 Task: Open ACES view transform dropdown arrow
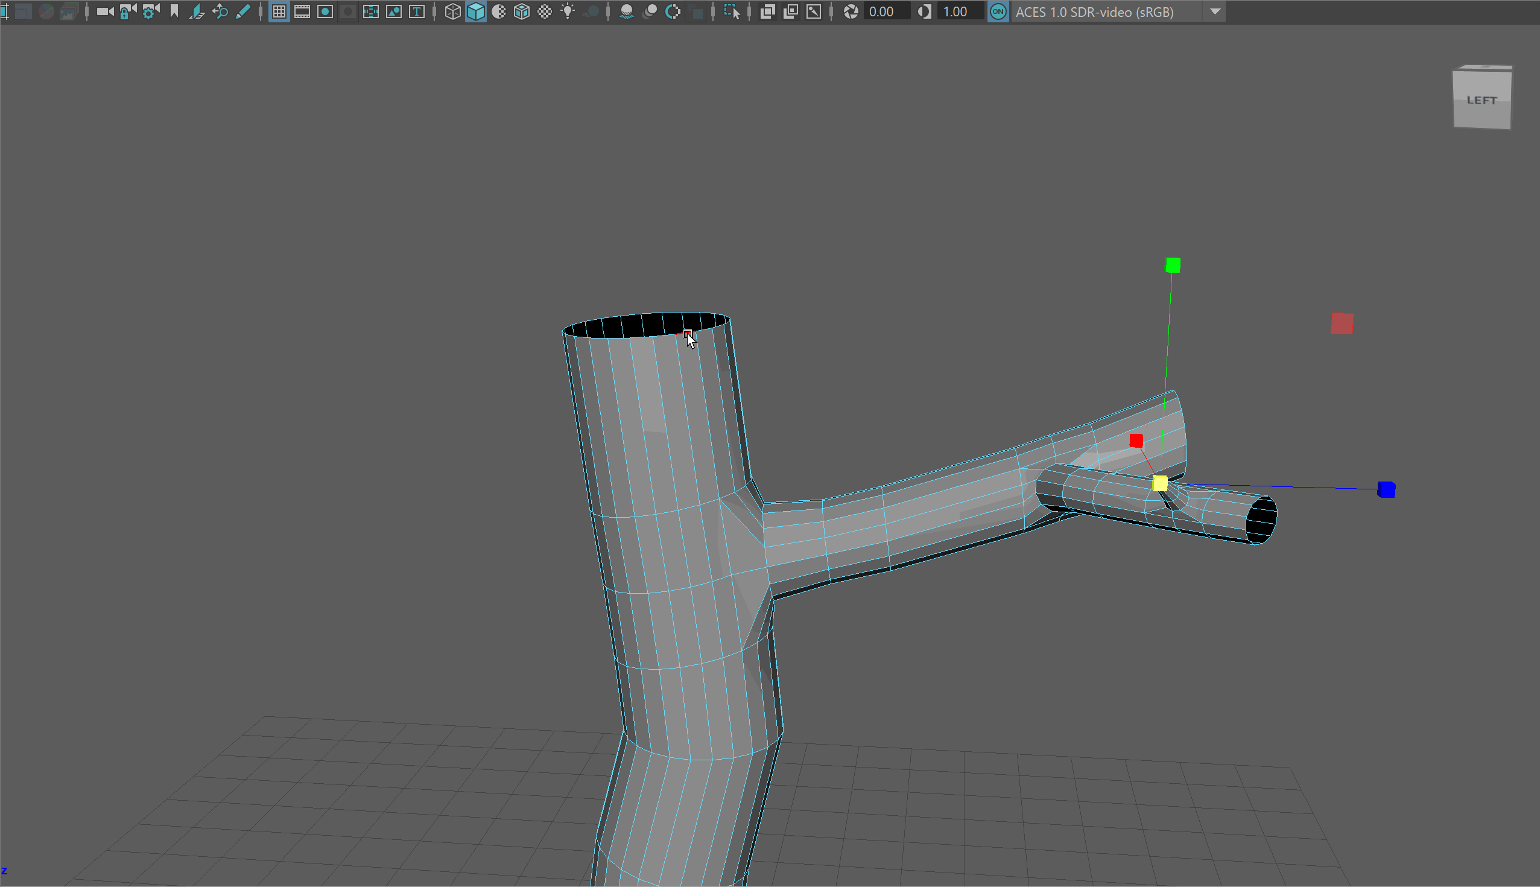click(1215, 11)
